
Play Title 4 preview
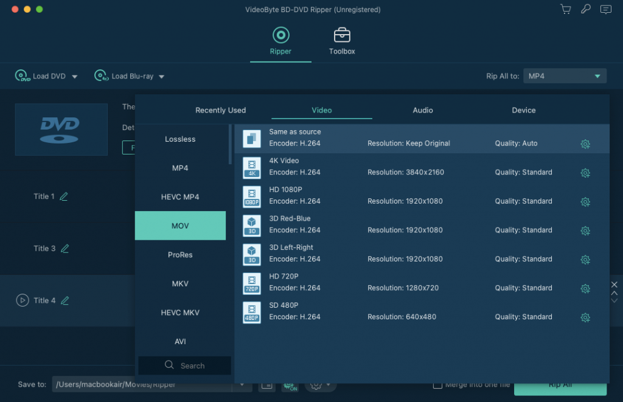23,300
